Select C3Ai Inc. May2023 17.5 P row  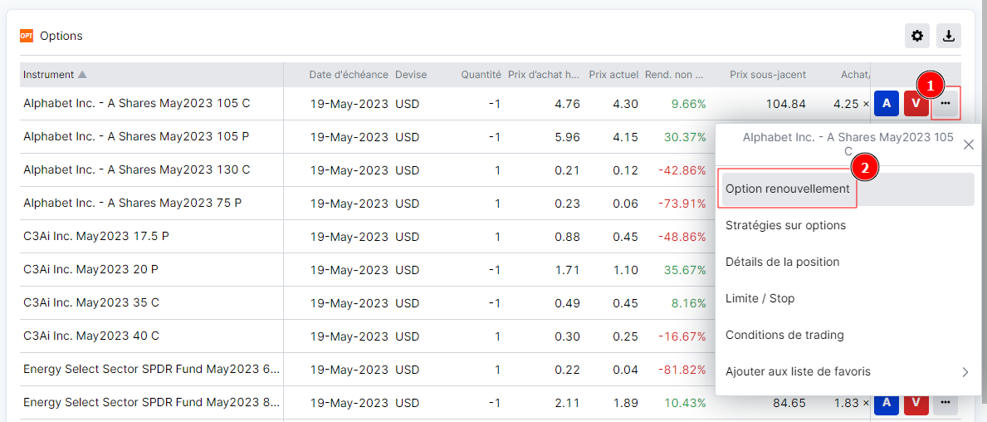tap(96, 236)
